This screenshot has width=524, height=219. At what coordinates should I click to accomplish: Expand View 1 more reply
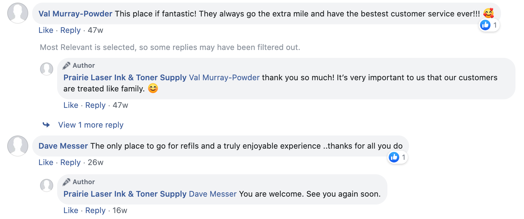[91, 125]
